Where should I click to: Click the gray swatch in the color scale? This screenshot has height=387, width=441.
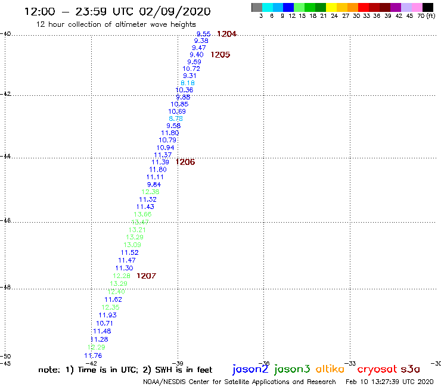(x=257, y=7)
